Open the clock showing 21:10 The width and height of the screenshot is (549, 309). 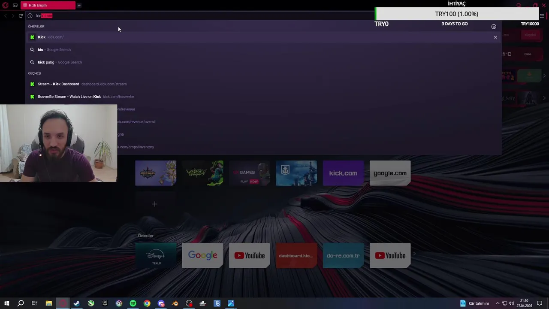524,303
